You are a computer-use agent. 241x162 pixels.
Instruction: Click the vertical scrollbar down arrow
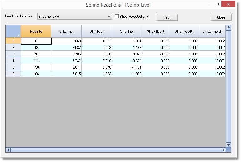[x=228, y=145]
